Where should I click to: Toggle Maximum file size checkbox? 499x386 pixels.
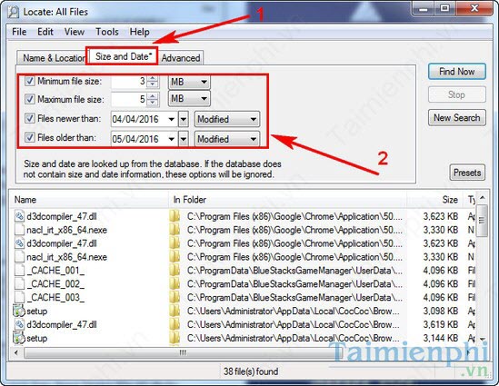[30, 99]
